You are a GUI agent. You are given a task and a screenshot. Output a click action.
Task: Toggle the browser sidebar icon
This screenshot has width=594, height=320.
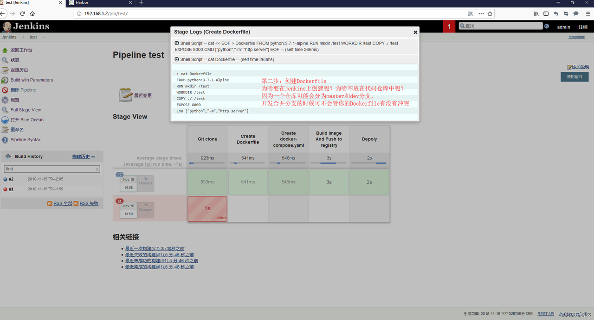click(546, 14)
